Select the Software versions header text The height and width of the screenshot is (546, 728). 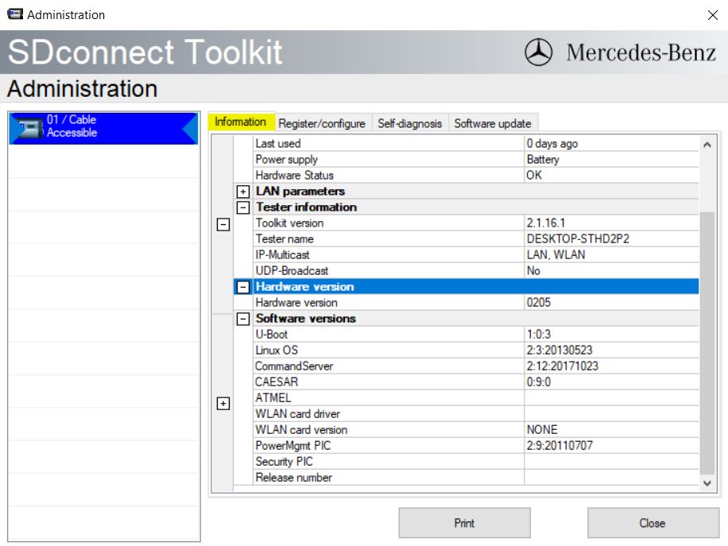pos(305,319)
